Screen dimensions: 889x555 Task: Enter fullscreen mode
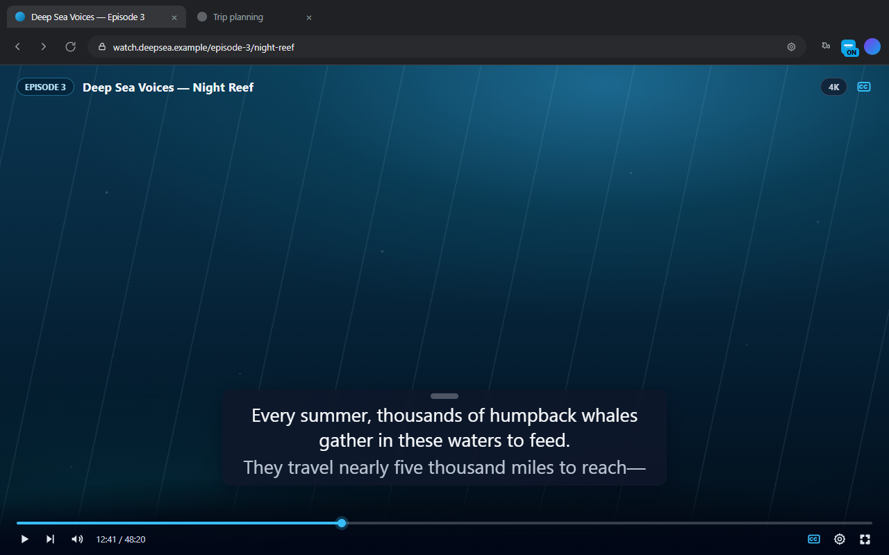tap(865, 539)
